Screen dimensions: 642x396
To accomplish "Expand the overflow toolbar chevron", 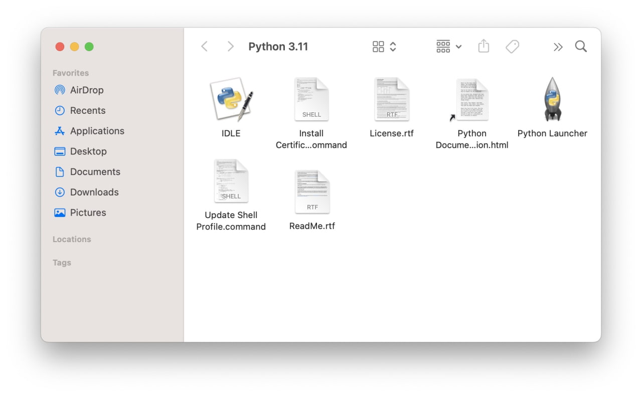I will click(x=558, y=46).
